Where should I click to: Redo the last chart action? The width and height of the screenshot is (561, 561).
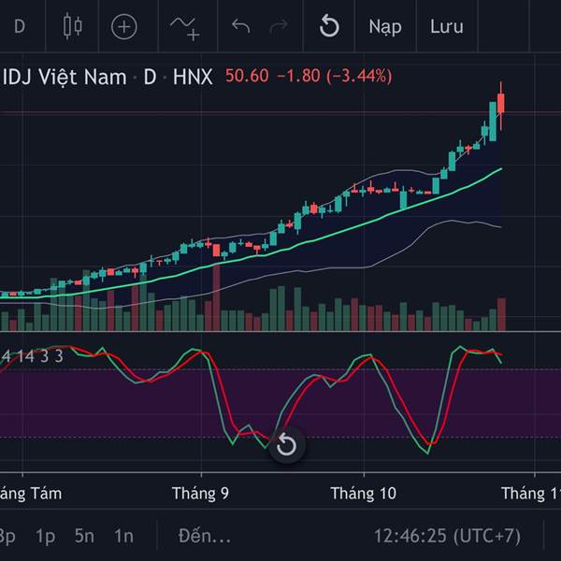[279, 26]
